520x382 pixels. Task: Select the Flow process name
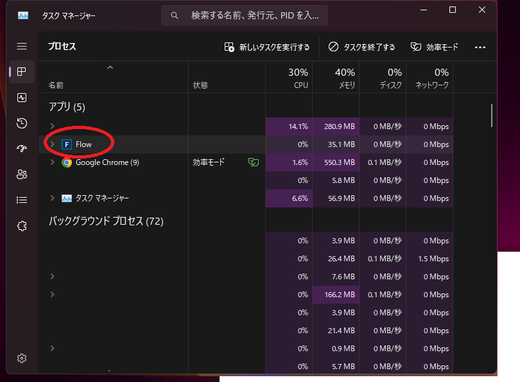pyautogui.click(x=83, y=144)
